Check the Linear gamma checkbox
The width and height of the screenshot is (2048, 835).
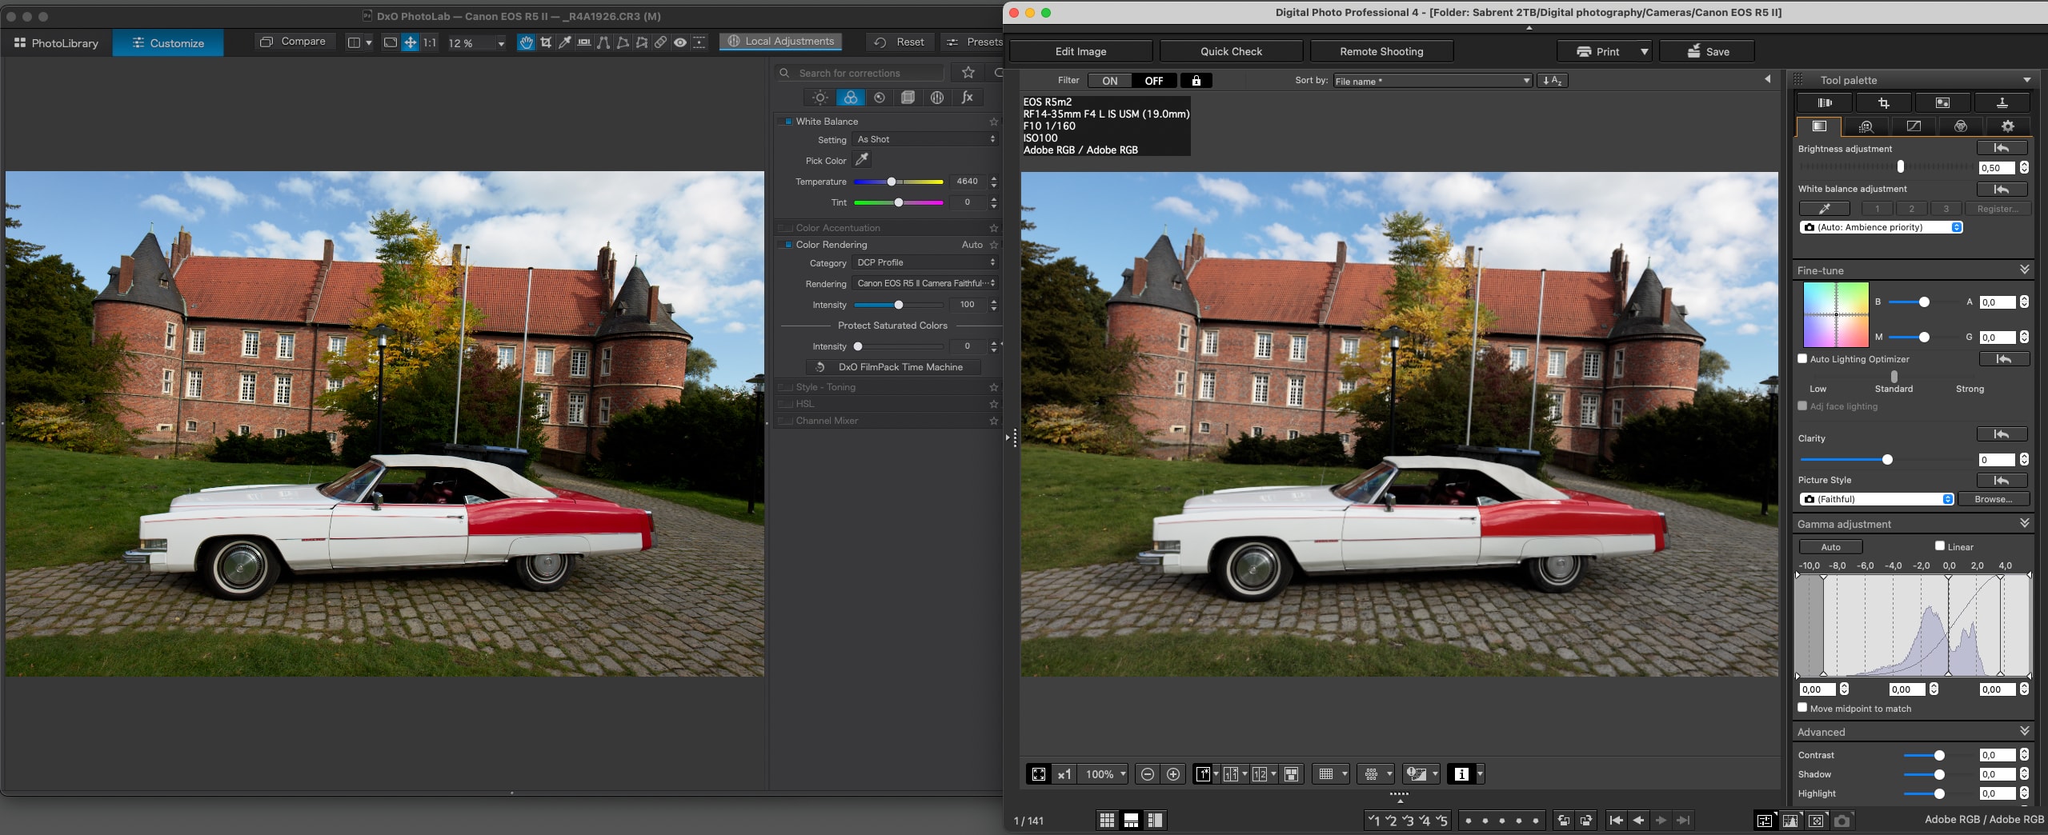(x=1939, y=546)
